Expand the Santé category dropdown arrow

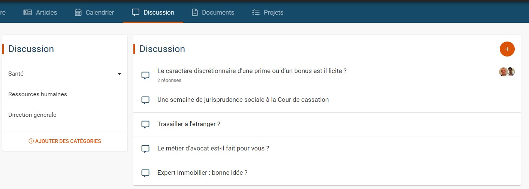pyautogui.click(x=120, y=74)
